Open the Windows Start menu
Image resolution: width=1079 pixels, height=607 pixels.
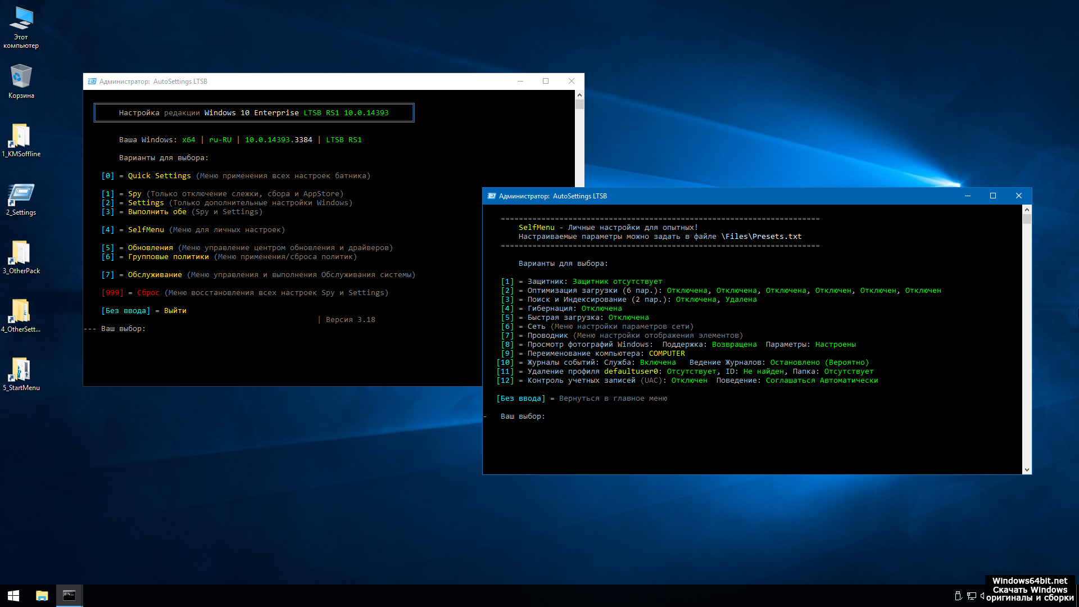point(13,596)
